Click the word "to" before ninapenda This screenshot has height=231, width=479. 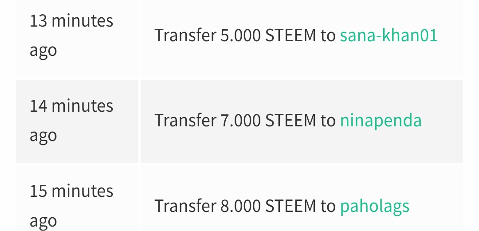[328, 120]
